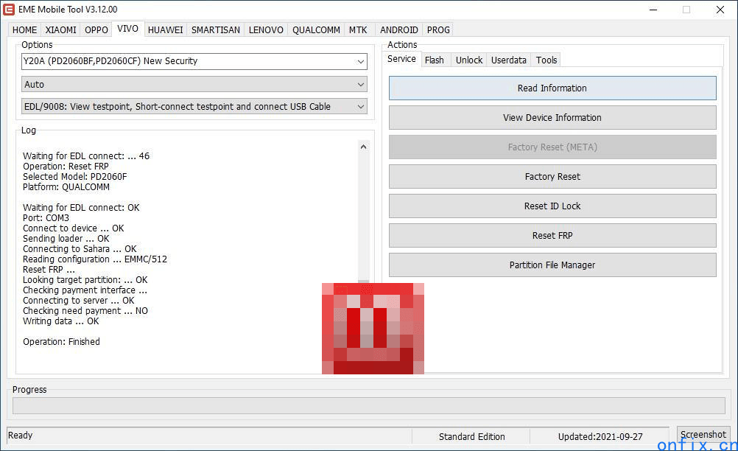Open the QUALCOMM brand tab
738x451 pixels.
[316, 30]
